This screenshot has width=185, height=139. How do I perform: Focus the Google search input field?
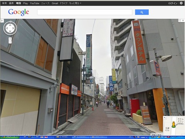[x=85, y=12]
